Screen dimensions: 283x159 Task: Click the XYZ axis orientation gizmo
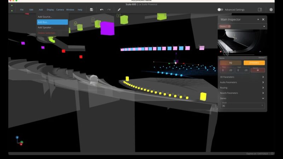coord(19,140)
